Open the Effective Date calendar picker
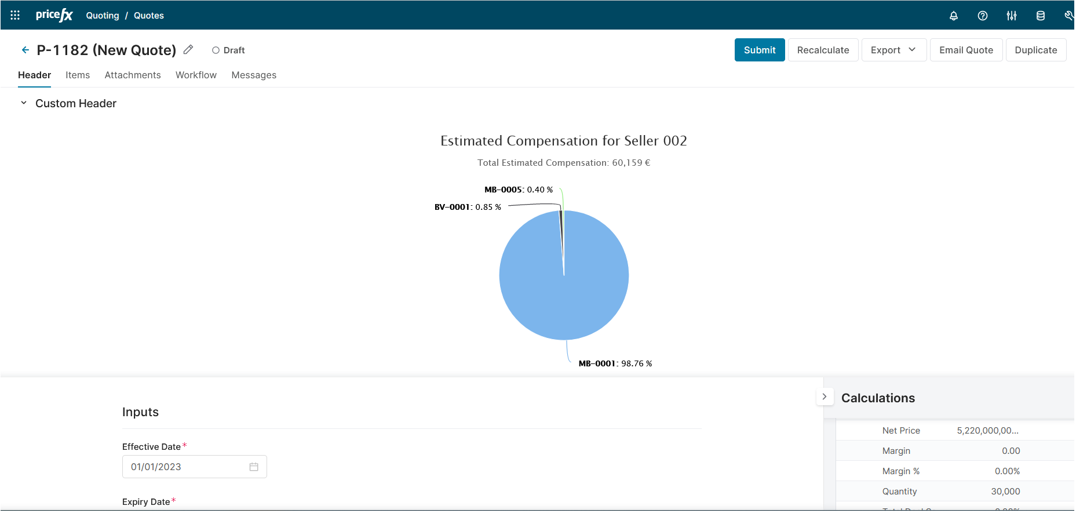This screenshot has width=1076, height=513. pyautogui.click(x=254, y=467)
